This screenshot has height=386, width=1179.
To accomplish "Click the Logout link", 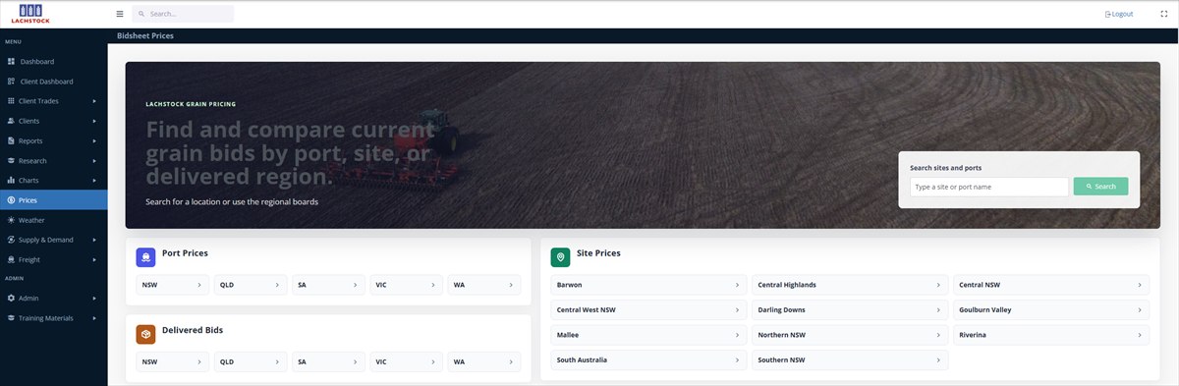I will click(1122, 14).
